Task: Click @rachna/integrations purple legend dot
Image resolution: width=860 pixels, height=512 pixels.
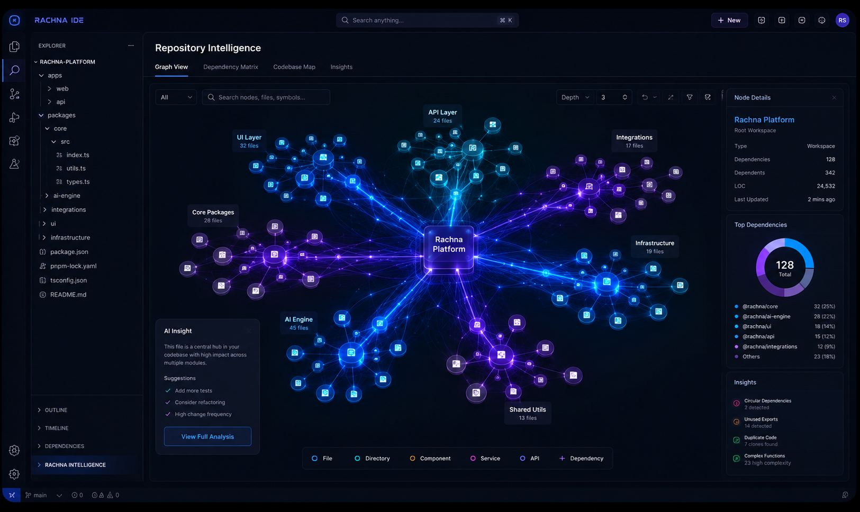Action: pyautogui.click(x=736, y=346)
